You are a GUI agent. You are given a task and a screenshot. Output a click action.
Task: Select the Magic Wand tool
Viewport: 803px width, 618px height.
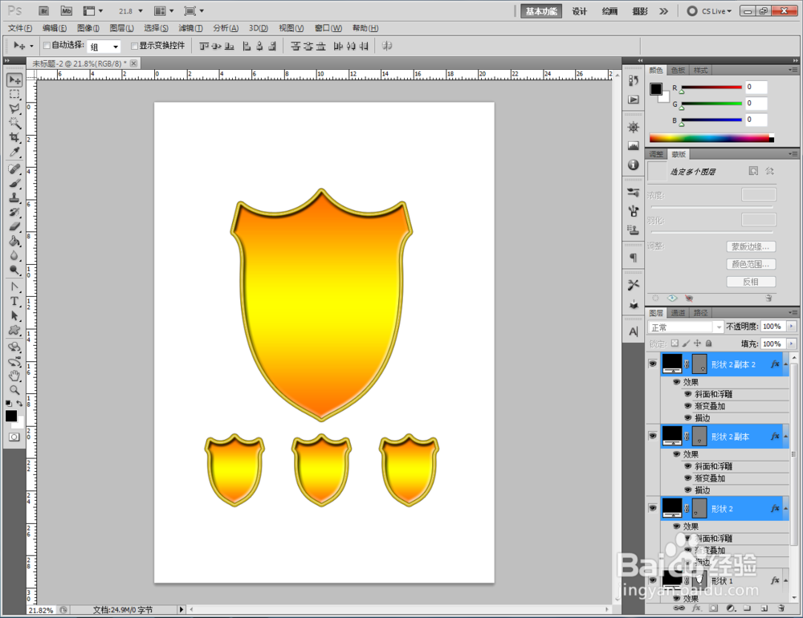[14, 123]
